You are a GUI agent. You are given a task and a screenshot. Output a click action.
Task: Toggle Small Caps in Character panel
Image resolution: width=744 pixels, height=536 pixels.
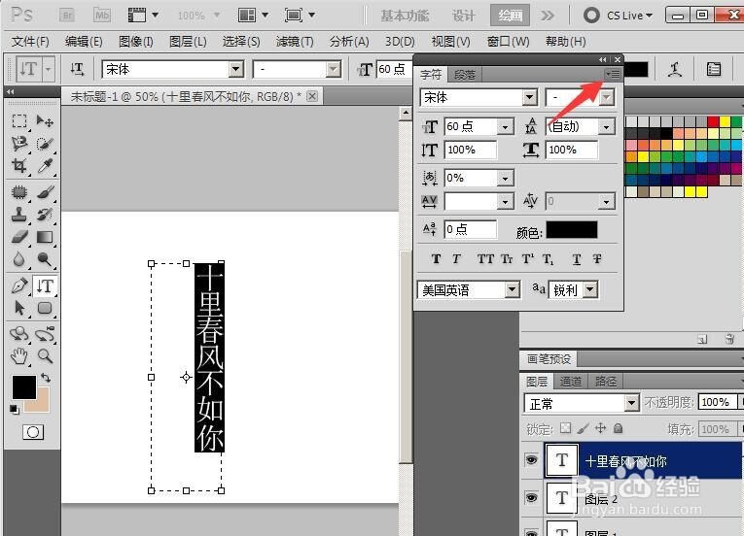point(508,259)
